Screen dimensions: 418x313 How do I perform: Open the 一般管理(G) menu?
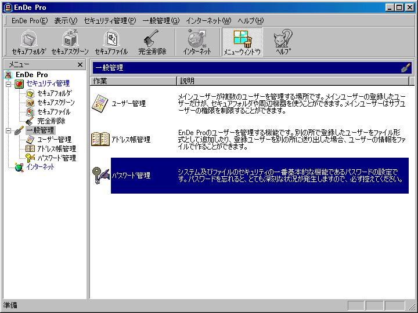click(161, 21)
